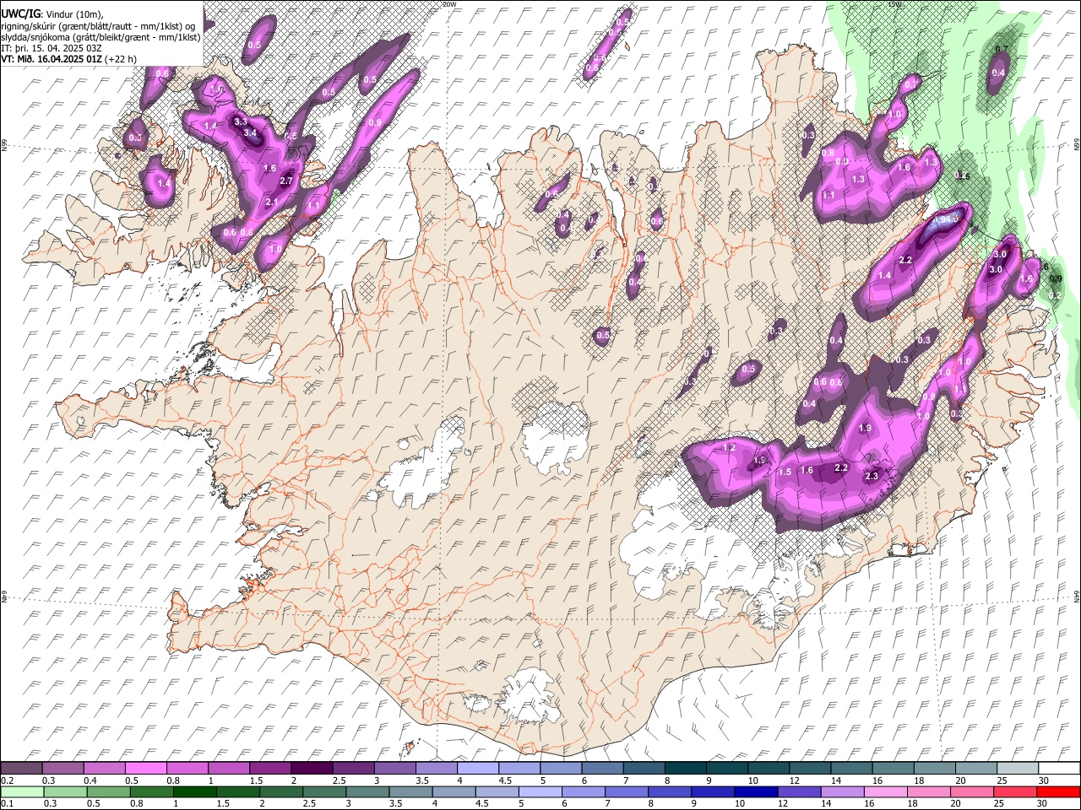Click the 1.2 precipitation value on the map

(731, 447)
